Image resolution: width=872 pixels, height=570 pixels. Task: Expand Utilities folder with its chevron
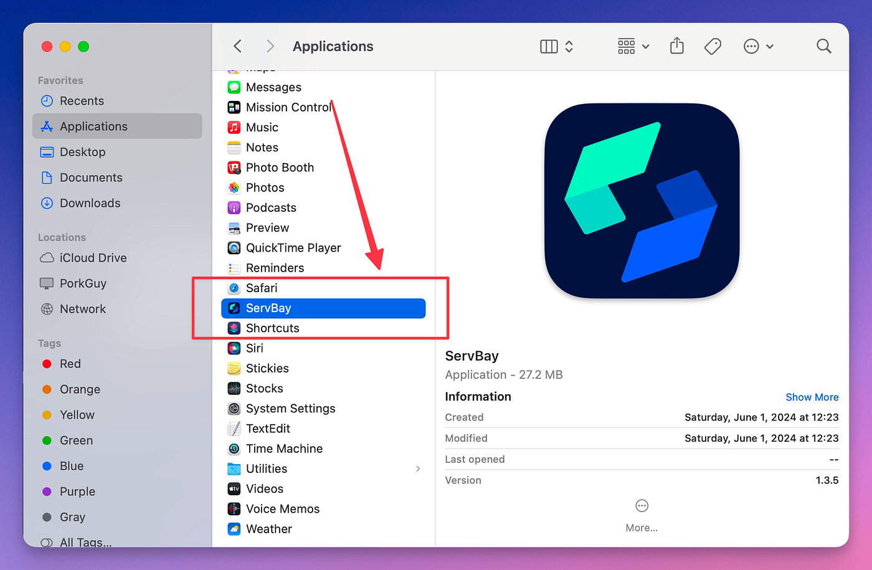click(x=418, y=468)
